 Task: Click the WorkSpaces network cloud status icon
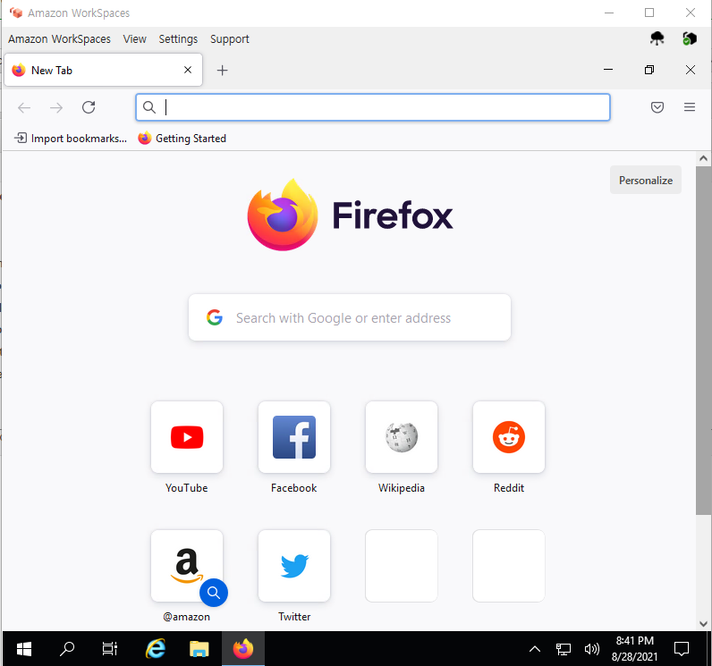[x=657, y=38]
